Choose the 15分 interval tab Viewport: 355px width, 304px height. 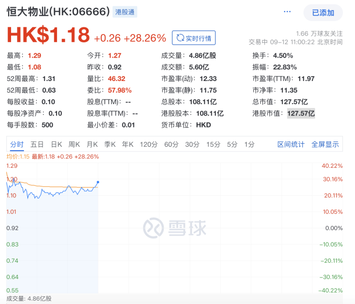(213, 144)
